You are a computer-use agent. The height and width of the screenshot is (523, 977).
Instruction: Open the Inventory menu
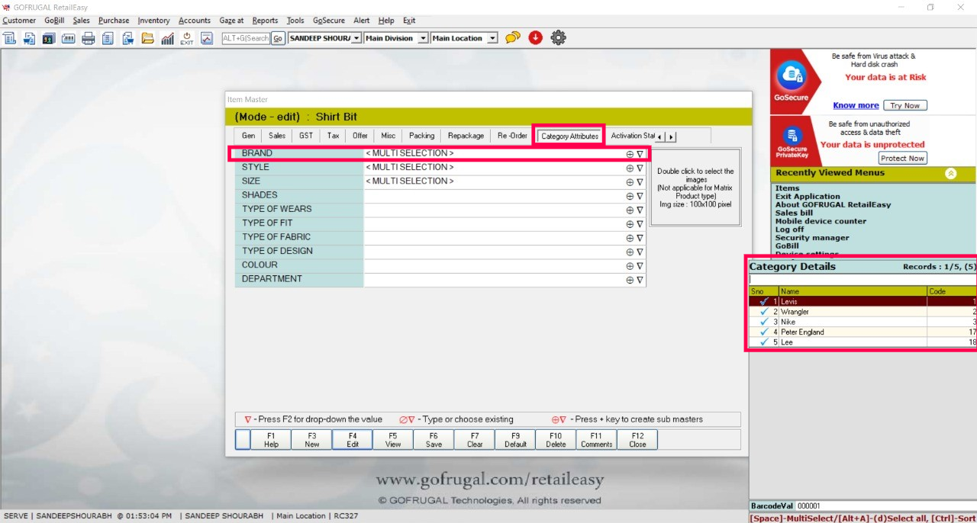tap(153, 21)
